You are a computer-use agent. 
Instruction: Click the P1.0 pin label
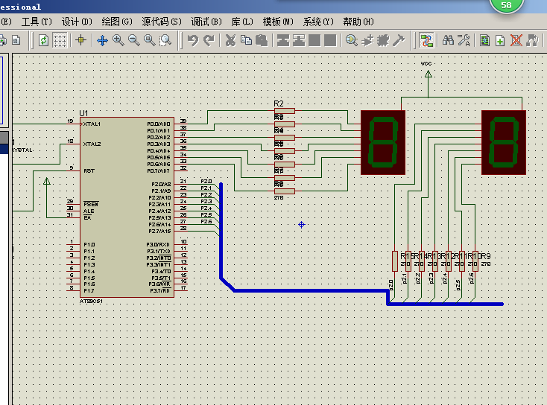click(x=89, y=244)
